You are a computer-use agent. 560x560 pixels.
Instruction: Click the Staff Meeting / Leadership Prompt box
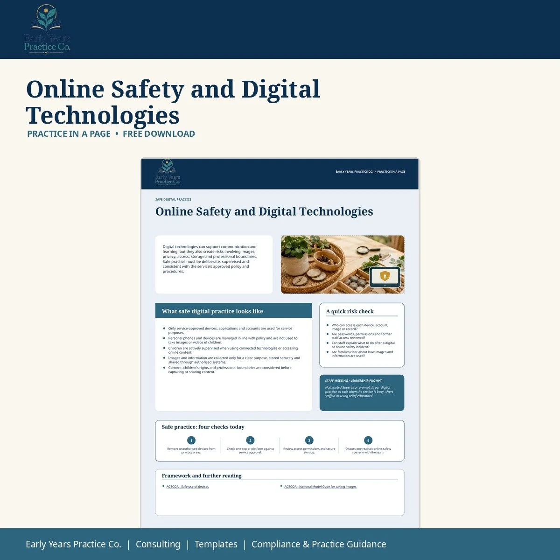[362, 393]
